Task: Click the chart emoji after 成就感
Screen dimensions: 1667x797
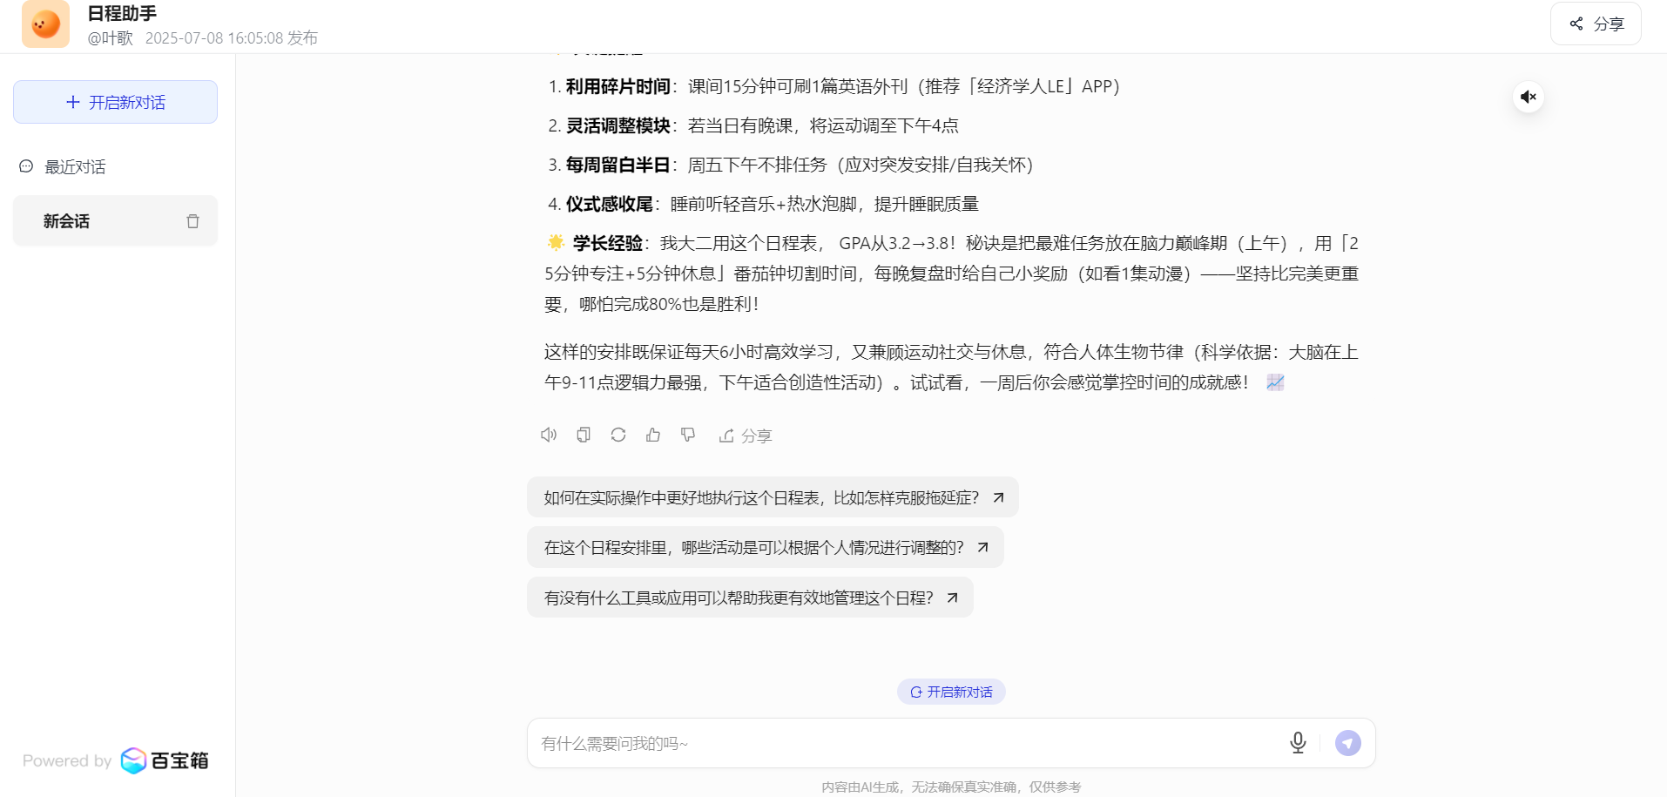Action: [1275, 382]
